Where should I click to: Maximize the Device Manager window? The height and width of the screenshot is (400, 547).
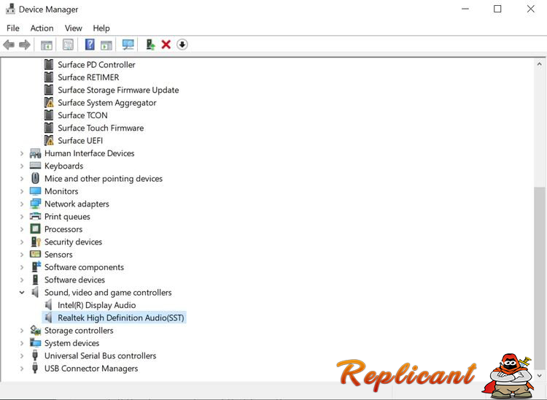[x=497, y=9]
